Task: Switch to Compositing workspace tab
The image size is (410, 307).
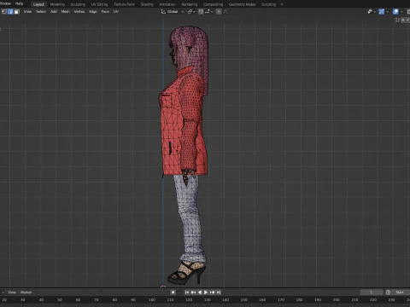Action: (213, 4)
